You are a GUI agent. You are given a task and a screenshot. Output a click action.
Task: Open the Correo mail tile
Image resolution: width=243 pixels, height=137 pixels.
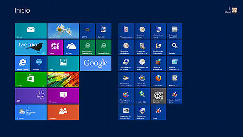point(31,31)
